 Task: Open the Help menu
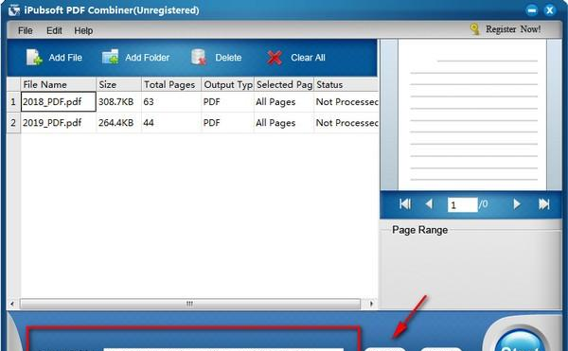(83, 31)
